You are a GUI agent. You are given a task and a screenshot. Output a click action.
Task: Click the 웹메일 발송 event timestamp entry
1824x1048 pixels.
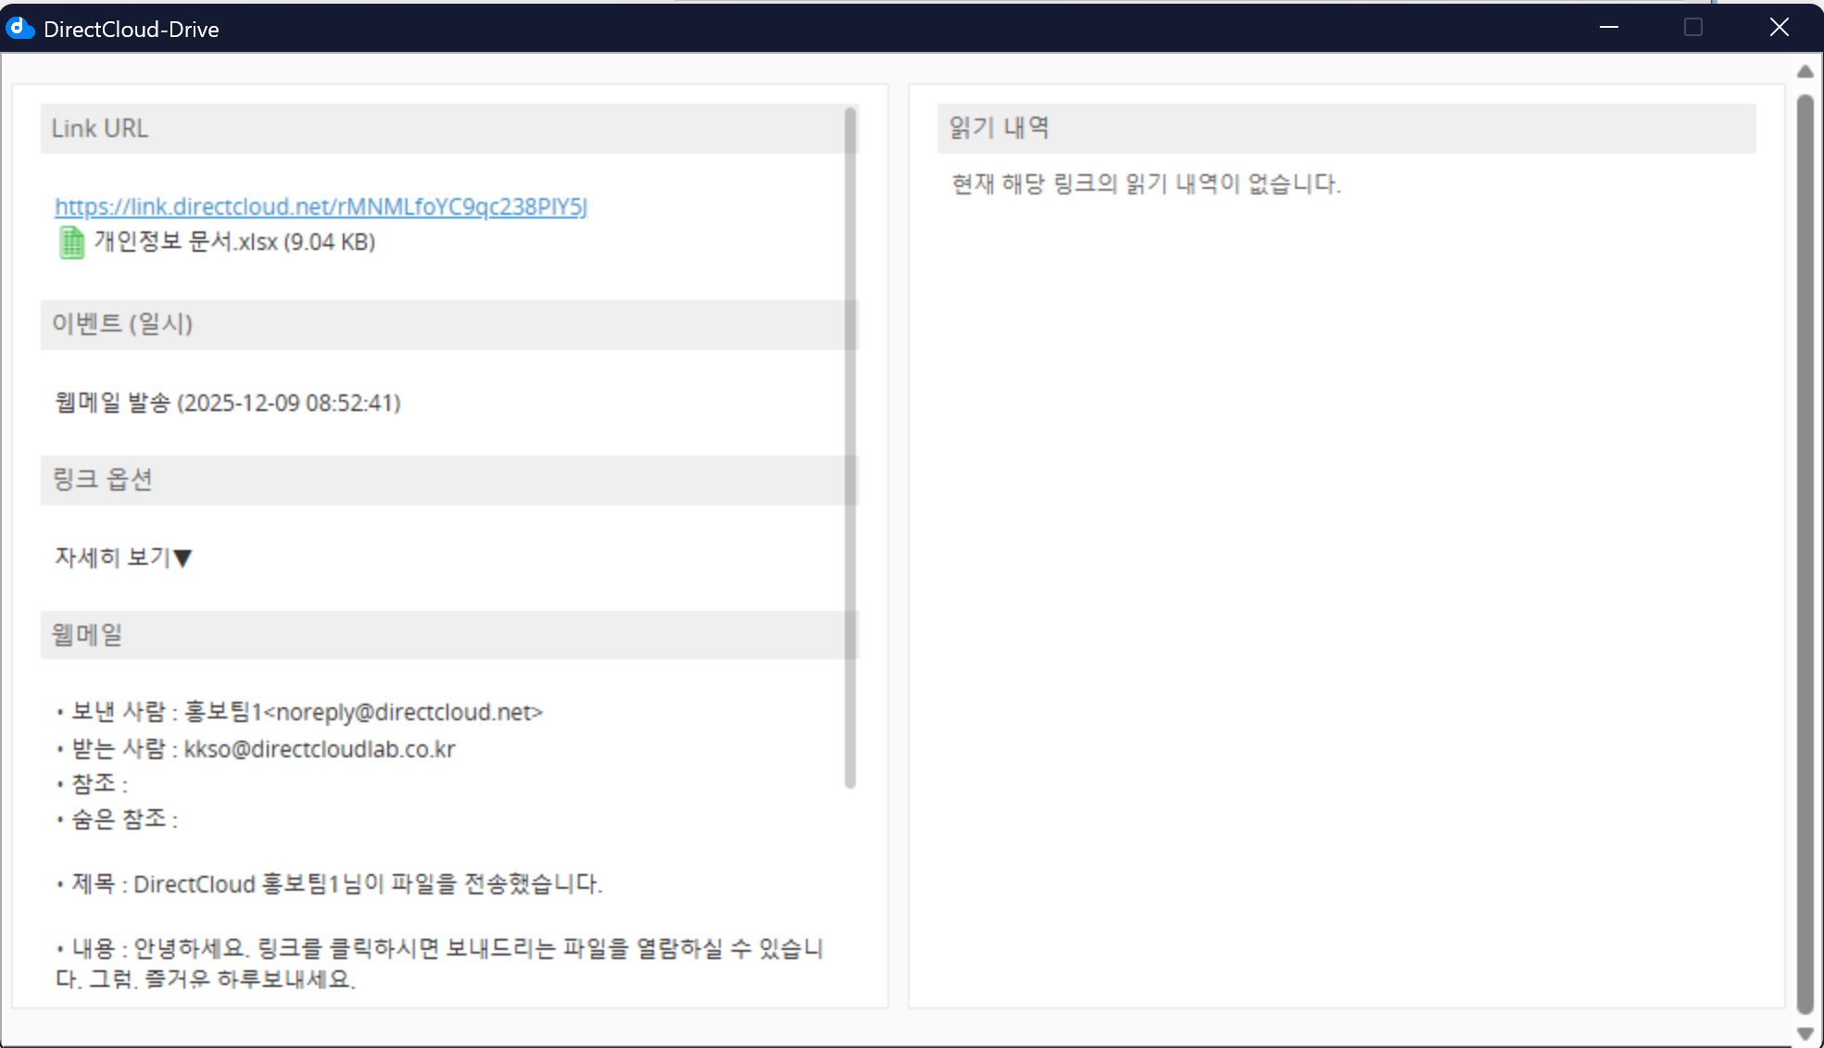228,403
